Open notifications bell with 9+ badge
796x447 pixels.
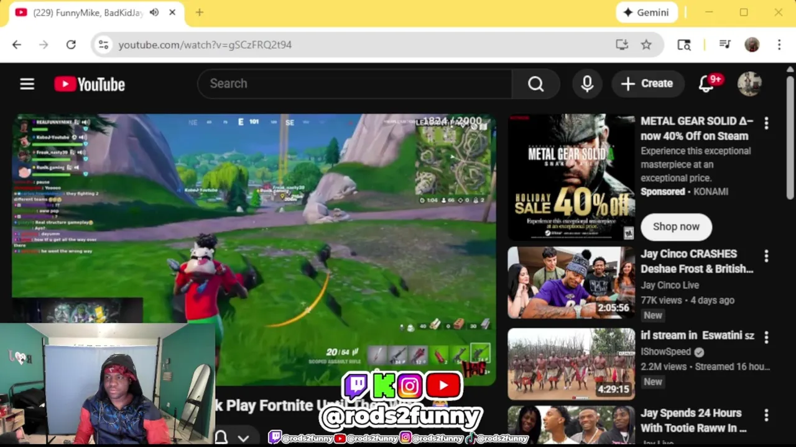(706, 84)
